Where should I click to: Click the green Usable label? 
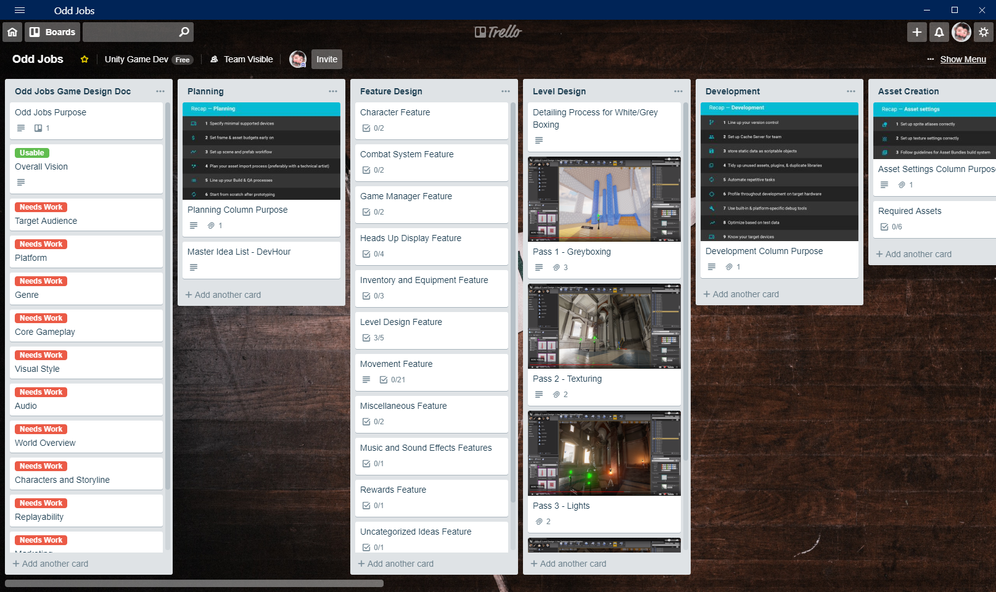click(x=31, y=153)
